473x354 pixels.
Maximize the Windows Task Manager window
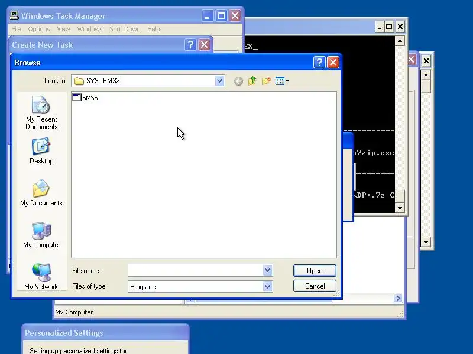(221, 16)
